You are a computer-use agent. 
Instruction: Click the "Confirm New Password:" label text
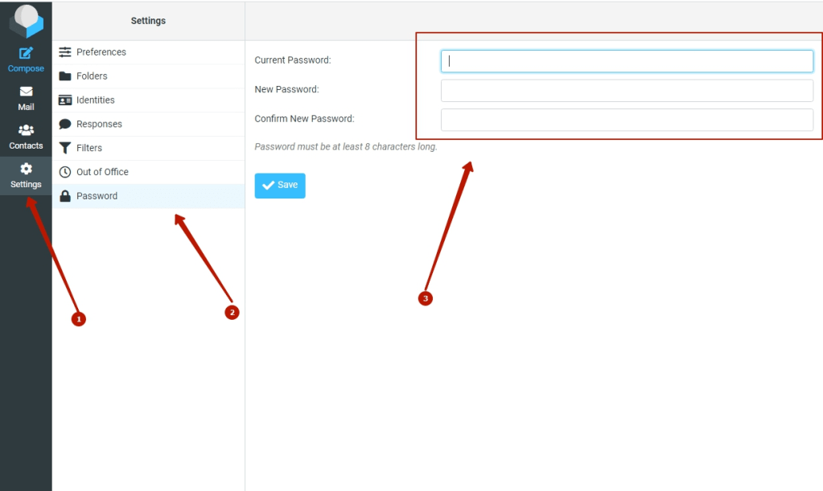click(x=304, y=119)
